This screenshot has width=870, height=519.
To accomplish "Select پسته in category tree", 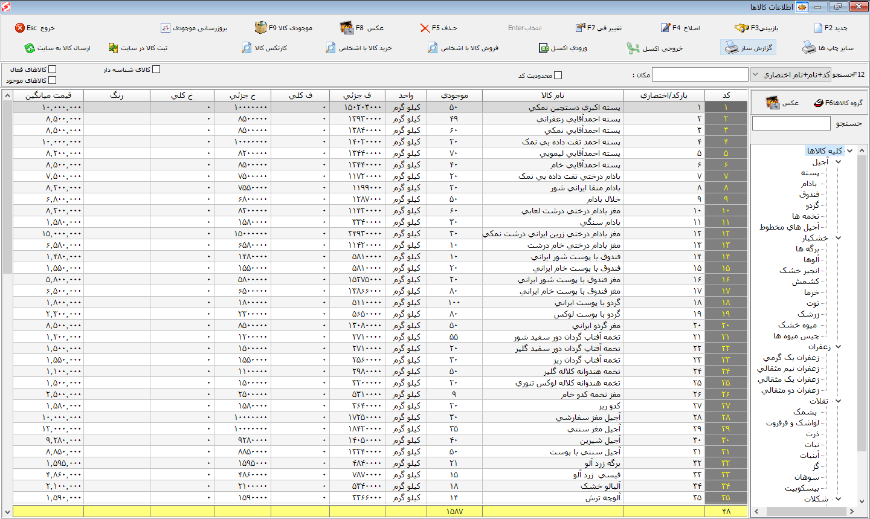I will pos(810,173).
